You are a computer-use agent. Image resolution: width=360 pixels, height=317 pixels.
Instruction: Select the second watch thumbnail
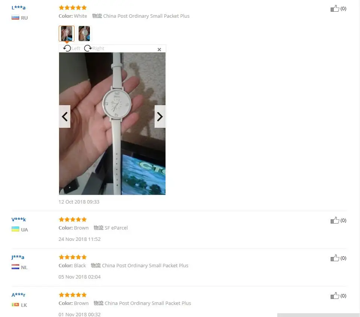tap(84, 34)
